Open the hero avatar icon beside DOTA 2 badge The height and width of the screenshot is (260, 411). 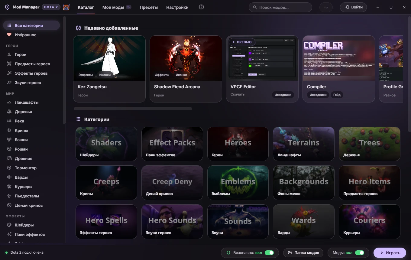pos(66,7)
